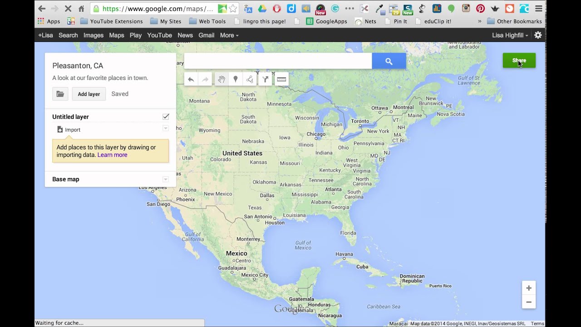This screenshot has width=581, height=327.
Task: Open the Google Drive extension icon
Action: (x=262, y=8)
